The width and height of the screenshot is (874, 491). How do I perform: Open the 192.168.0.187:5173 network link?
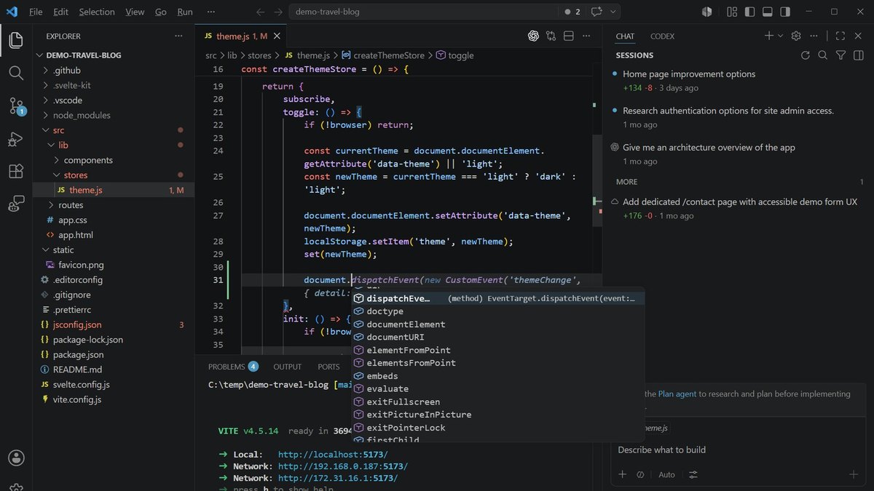point(343,466)
